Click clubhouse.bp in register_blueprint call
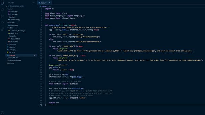This screenshot has height=115, width=205. pyautogui.click(x=77, y=88)
